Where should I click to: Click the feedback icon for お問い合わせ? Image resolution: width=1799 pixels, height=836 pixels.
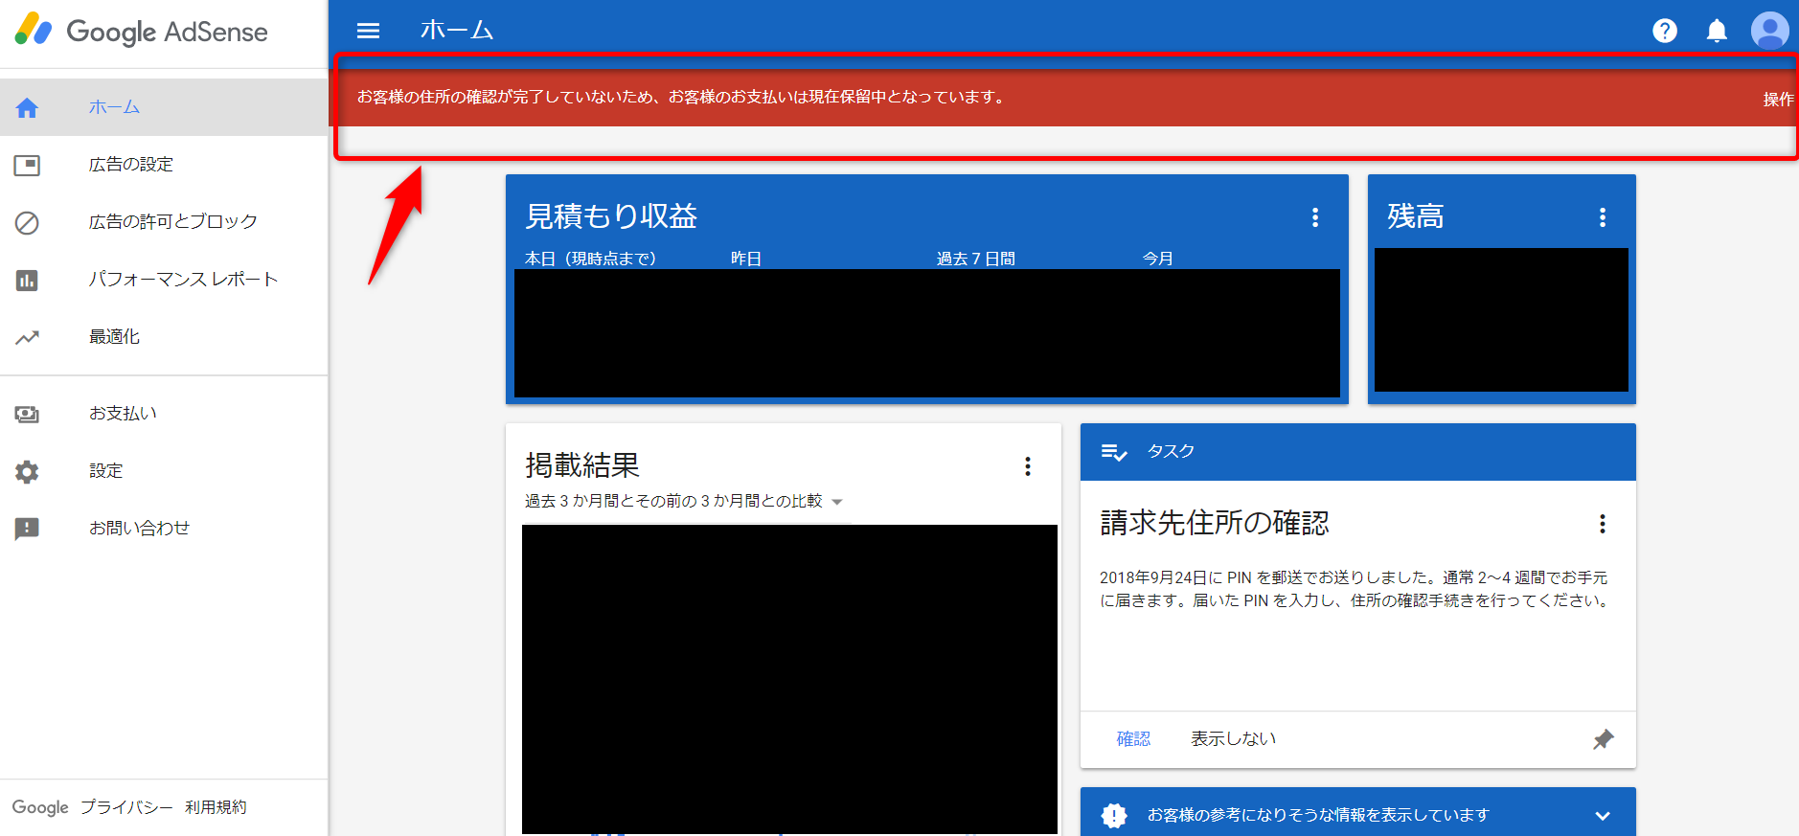(27, 529)
